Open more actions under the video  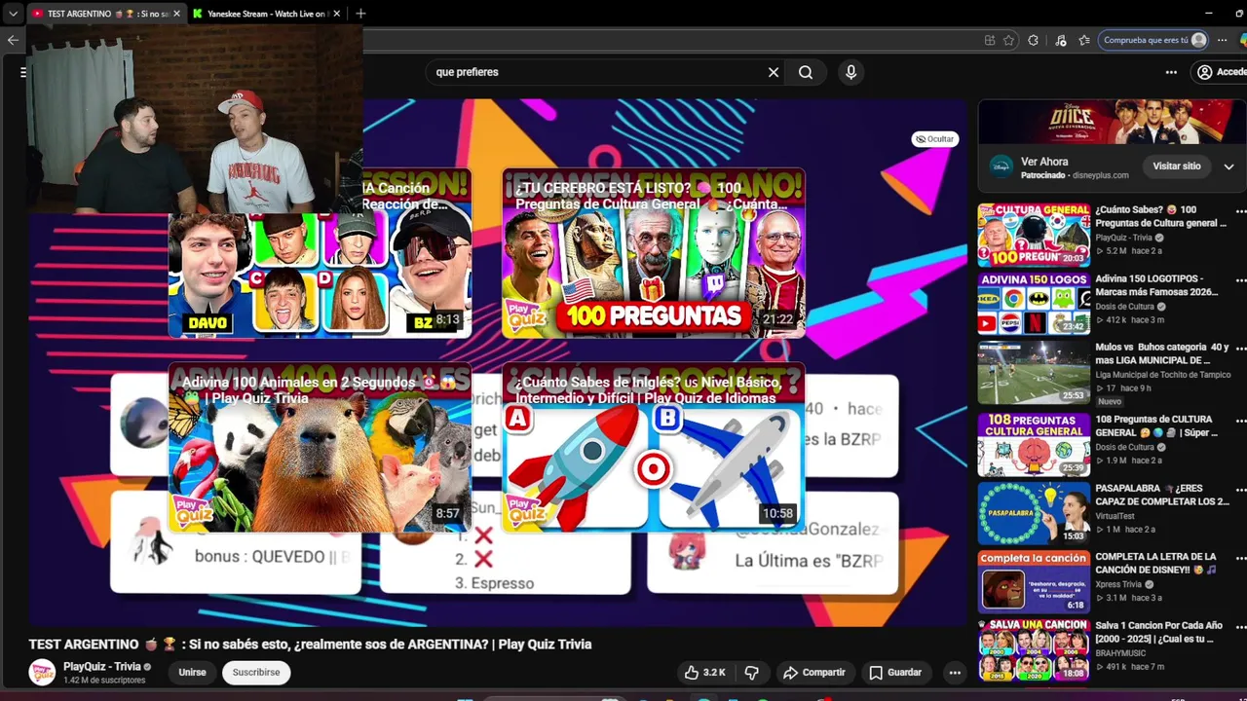[955, 672]
